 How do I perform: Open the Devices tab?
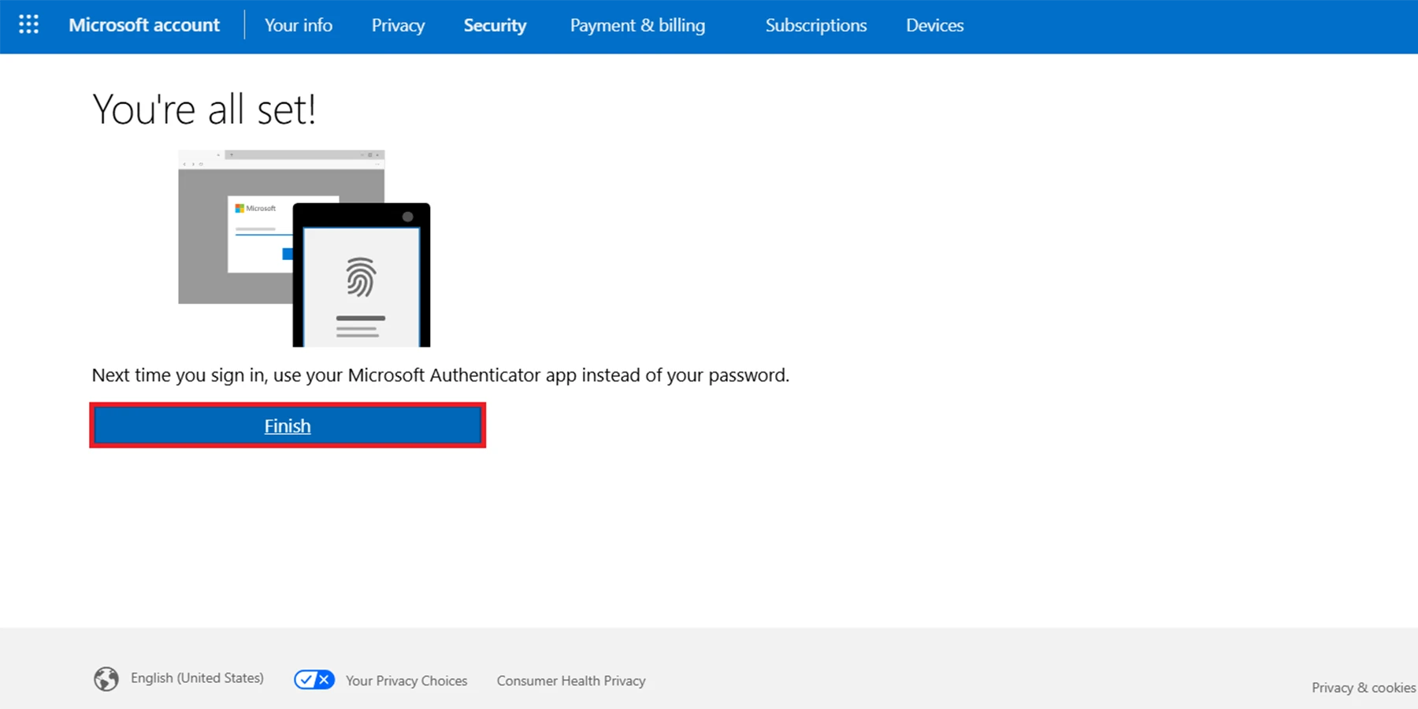(935, 25)
